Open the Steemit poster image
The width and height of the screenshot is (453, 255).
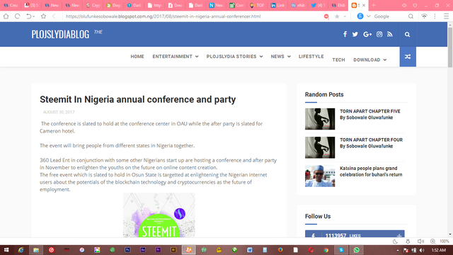tap(159, 215)
